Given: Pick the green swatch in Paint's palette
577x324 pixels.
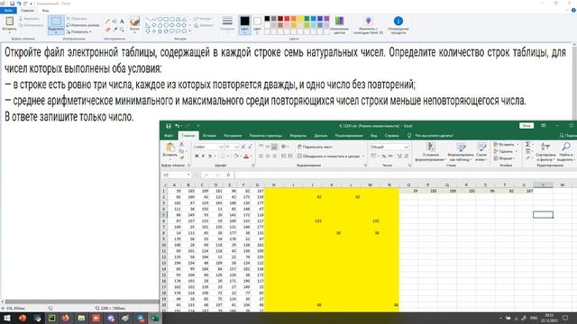Looking at the screenshot, I should tap(307, 19).
